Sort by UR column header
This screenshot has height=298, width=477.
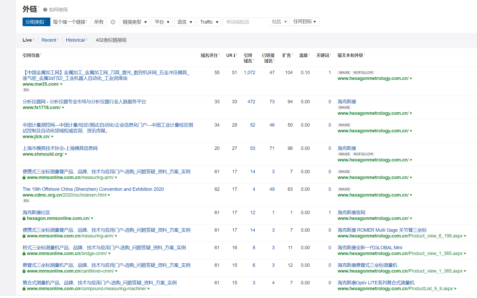point(231,55)
